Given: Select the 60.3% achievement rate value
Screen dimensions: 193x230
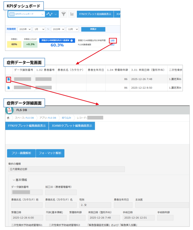Looking at the screenshot, I should (57, 45).
